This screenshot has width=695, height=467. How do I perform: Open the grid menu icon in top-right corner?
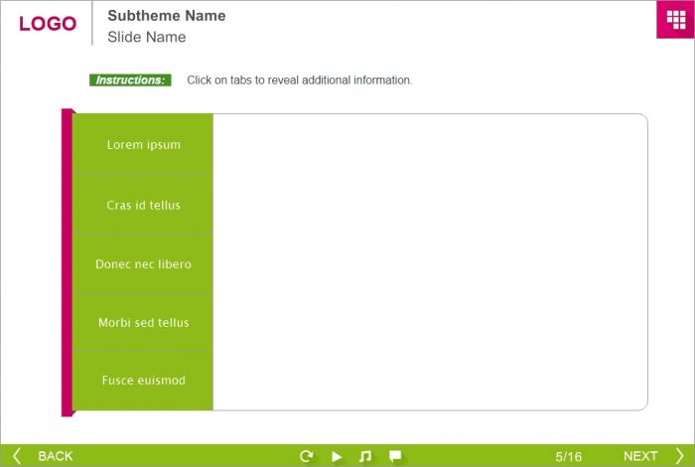[674, 20]
